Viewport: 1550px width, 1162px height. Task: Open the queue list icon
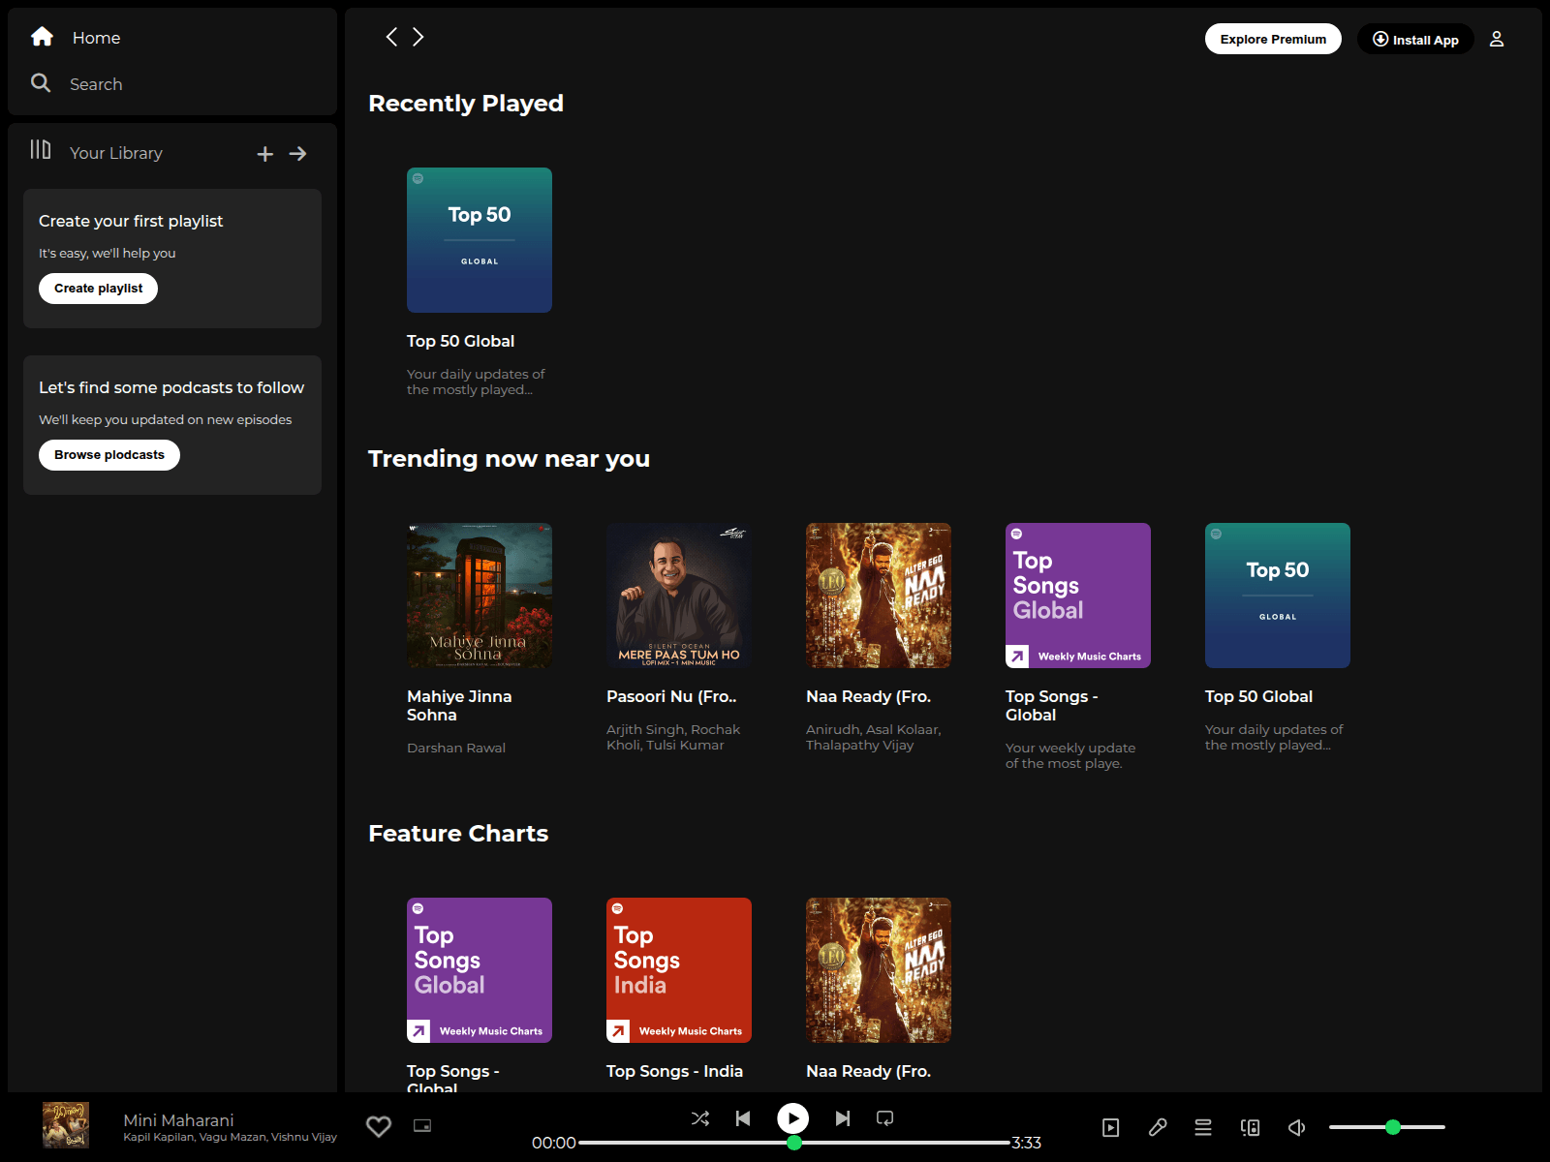click(1203, 1127)
